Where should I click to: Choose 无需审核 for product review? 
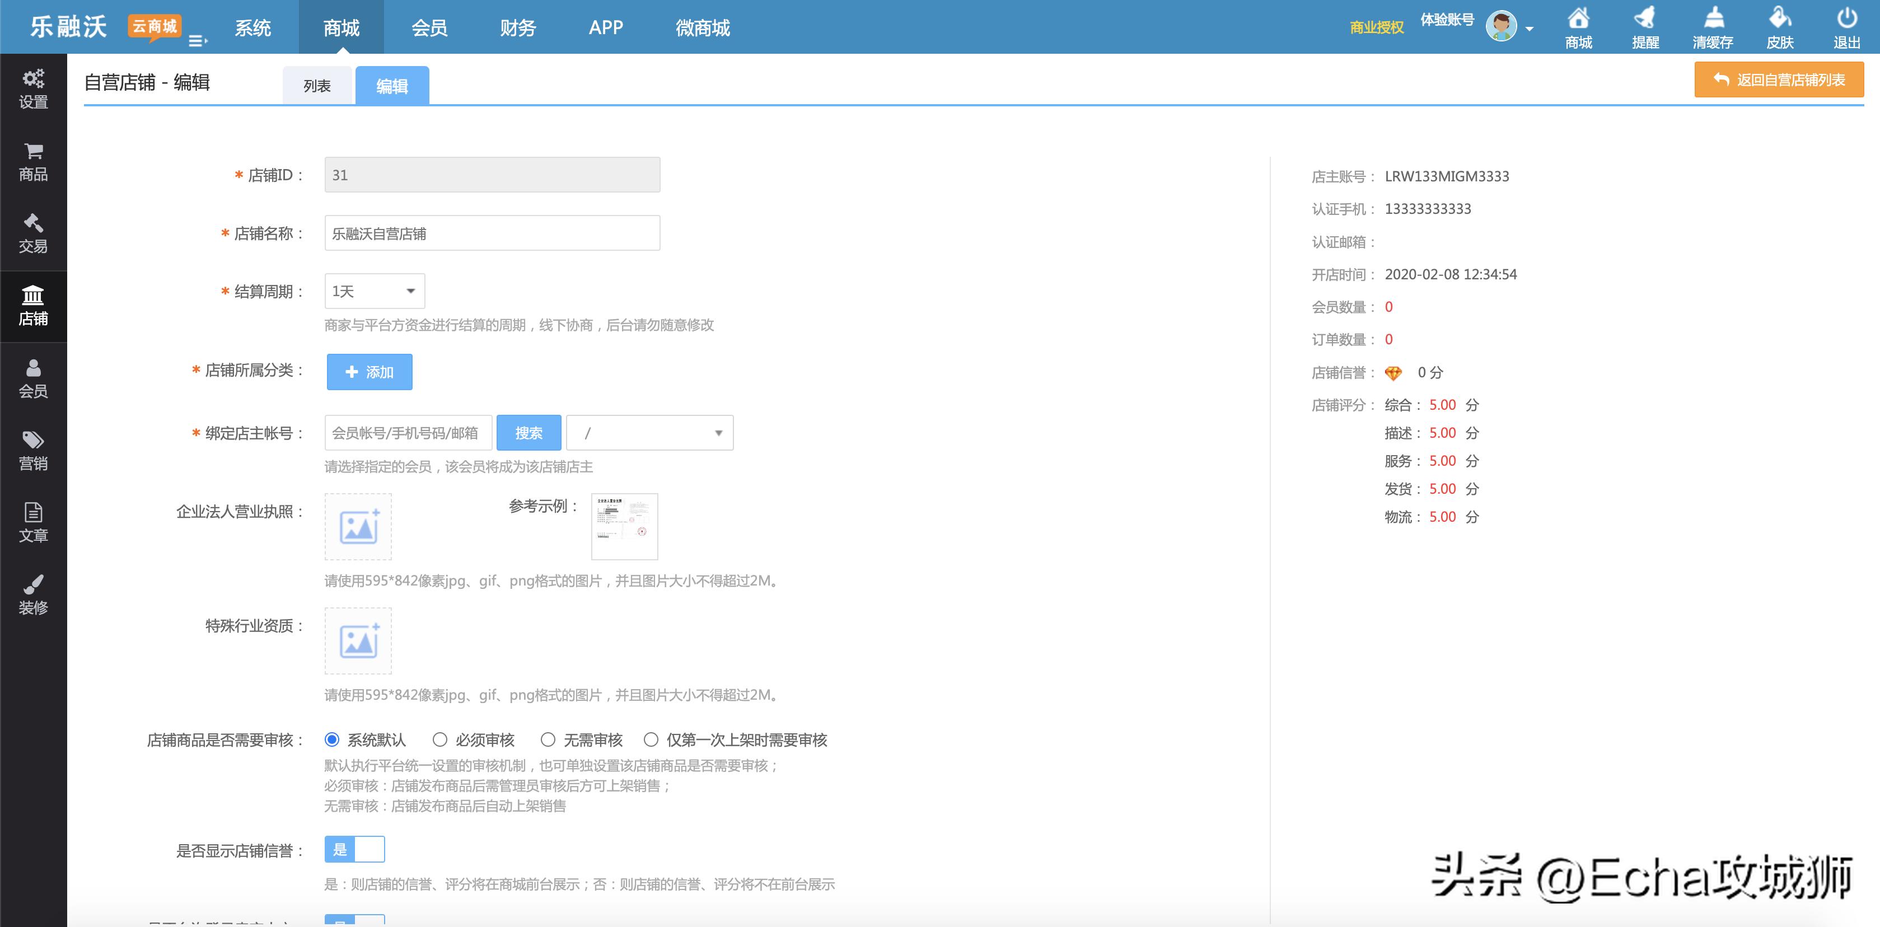pos(548,739)
